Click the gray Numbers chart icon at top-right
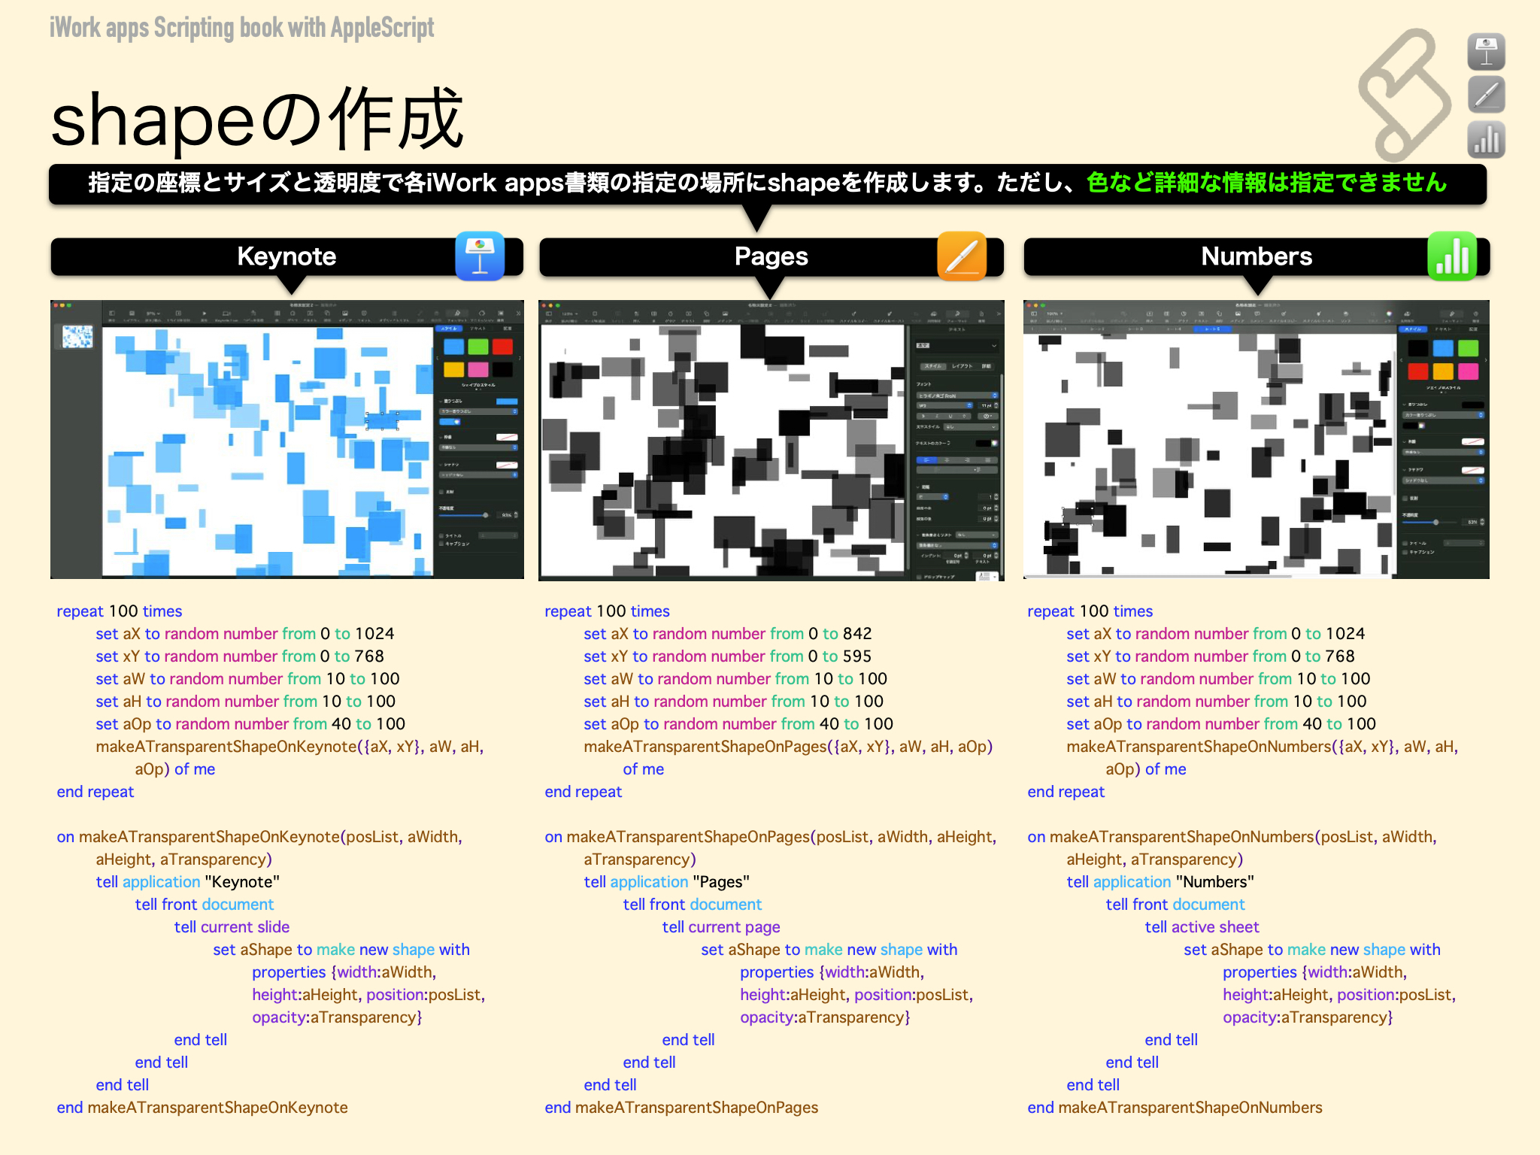The image size is (1540, 1155). (x=1486, y=139)
